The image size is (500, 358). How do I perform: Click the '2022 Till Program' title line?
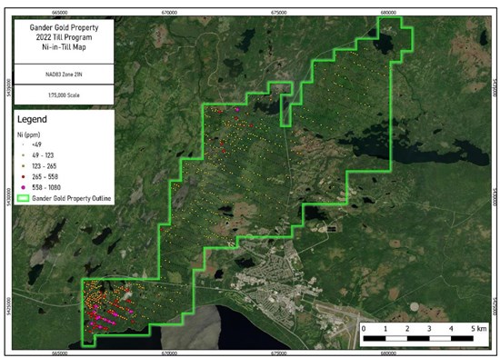point(65,37)
